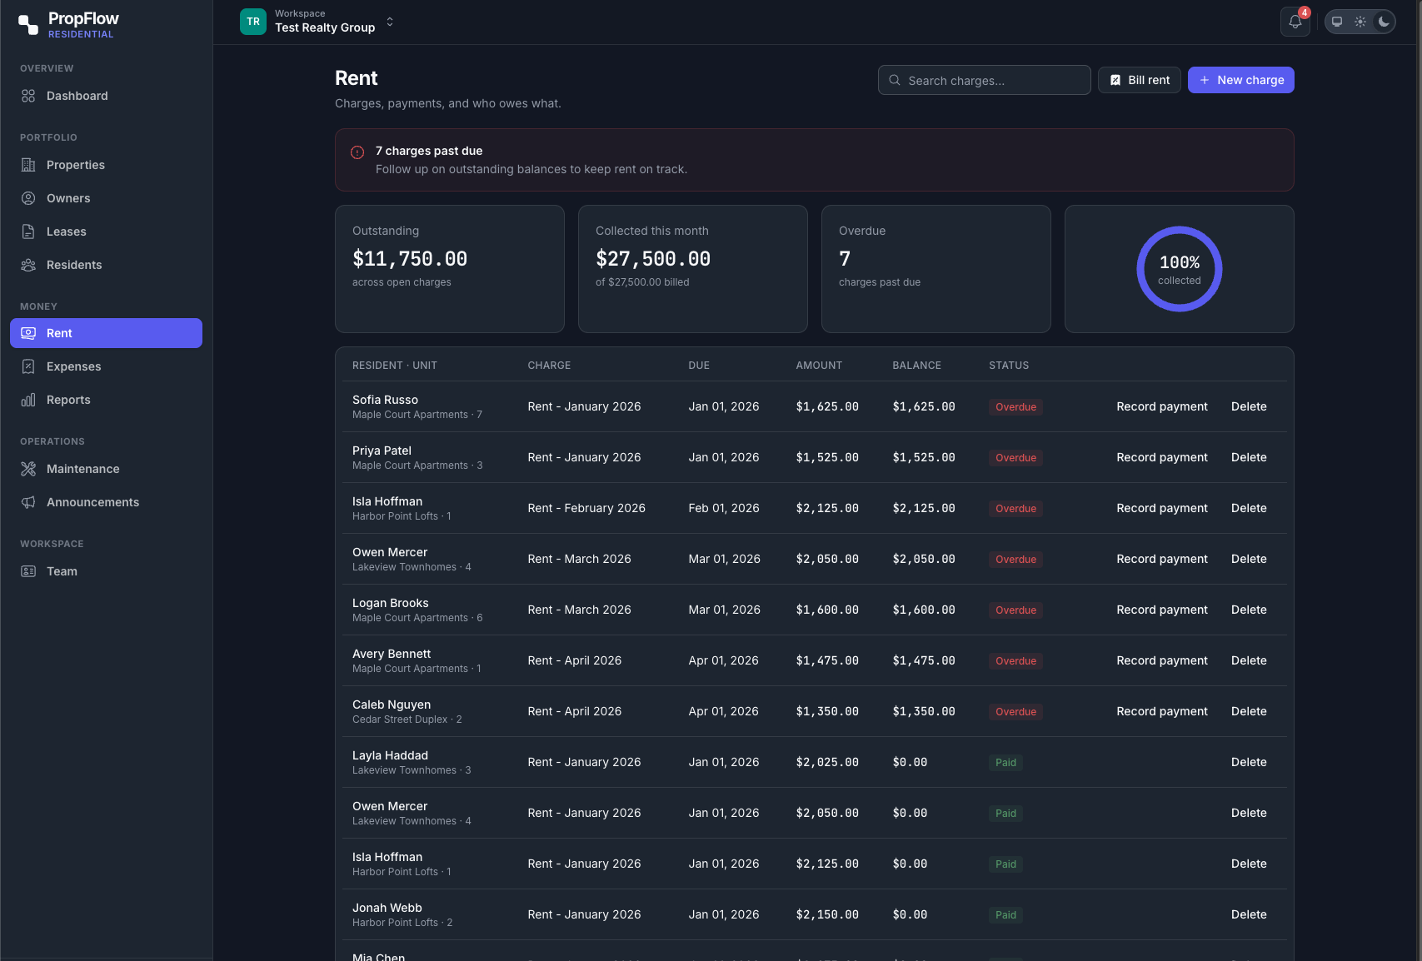Click the Bill rent button

pyautogui.click(x=1140, y=80)
